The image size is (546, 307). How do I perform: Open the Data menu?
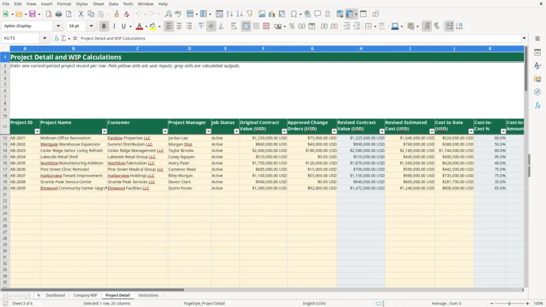pos(114,4)
